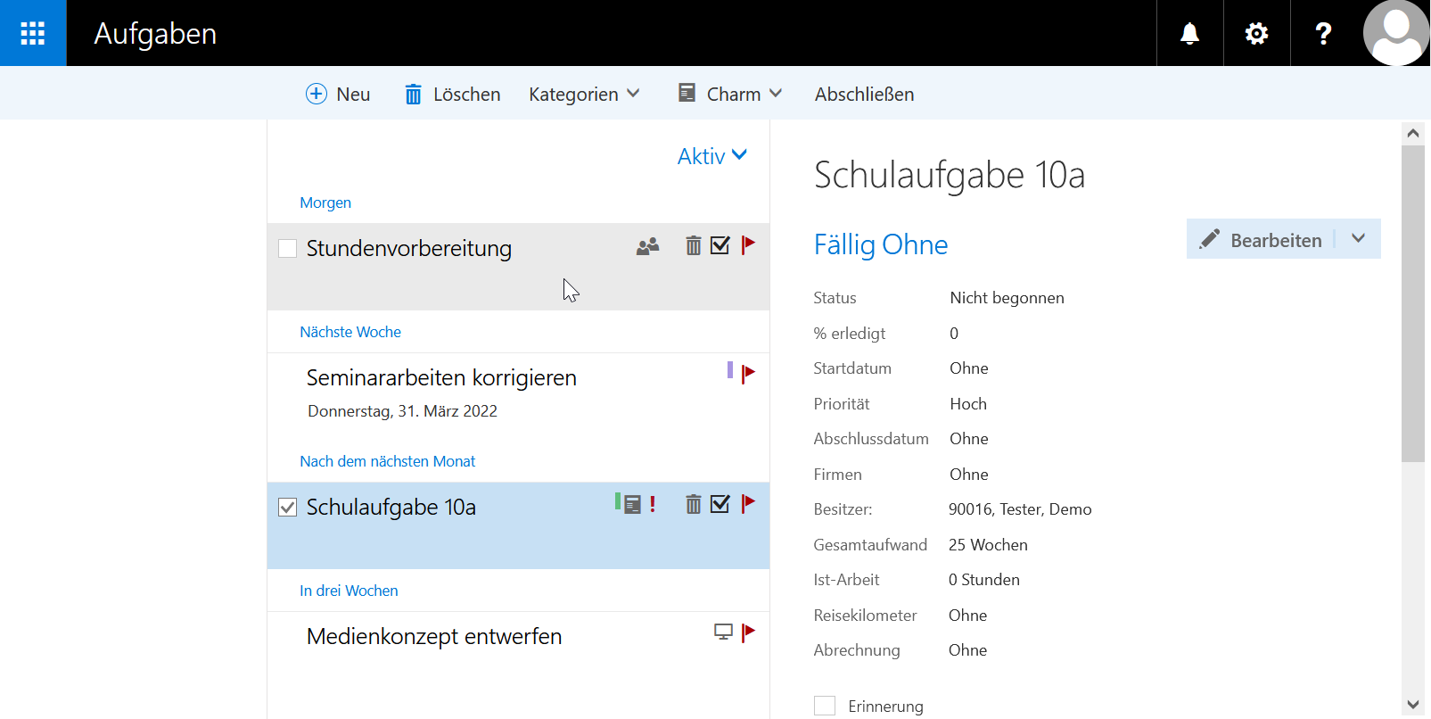Screen dimensions: 1431x719
Task: Click the owner 90016, Tester, Demo
Action: click(1020, 509)
